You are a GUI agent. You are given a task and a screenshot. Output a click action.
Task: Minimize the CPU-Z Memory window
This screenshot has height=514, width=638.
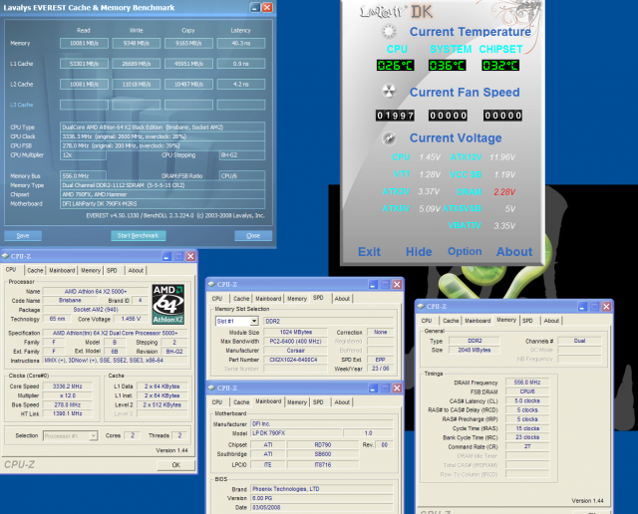coord(582,306)
